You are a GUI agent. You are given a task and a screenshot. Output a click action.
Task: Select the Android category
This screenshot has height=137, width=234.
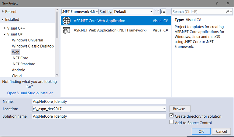(19, 70)
